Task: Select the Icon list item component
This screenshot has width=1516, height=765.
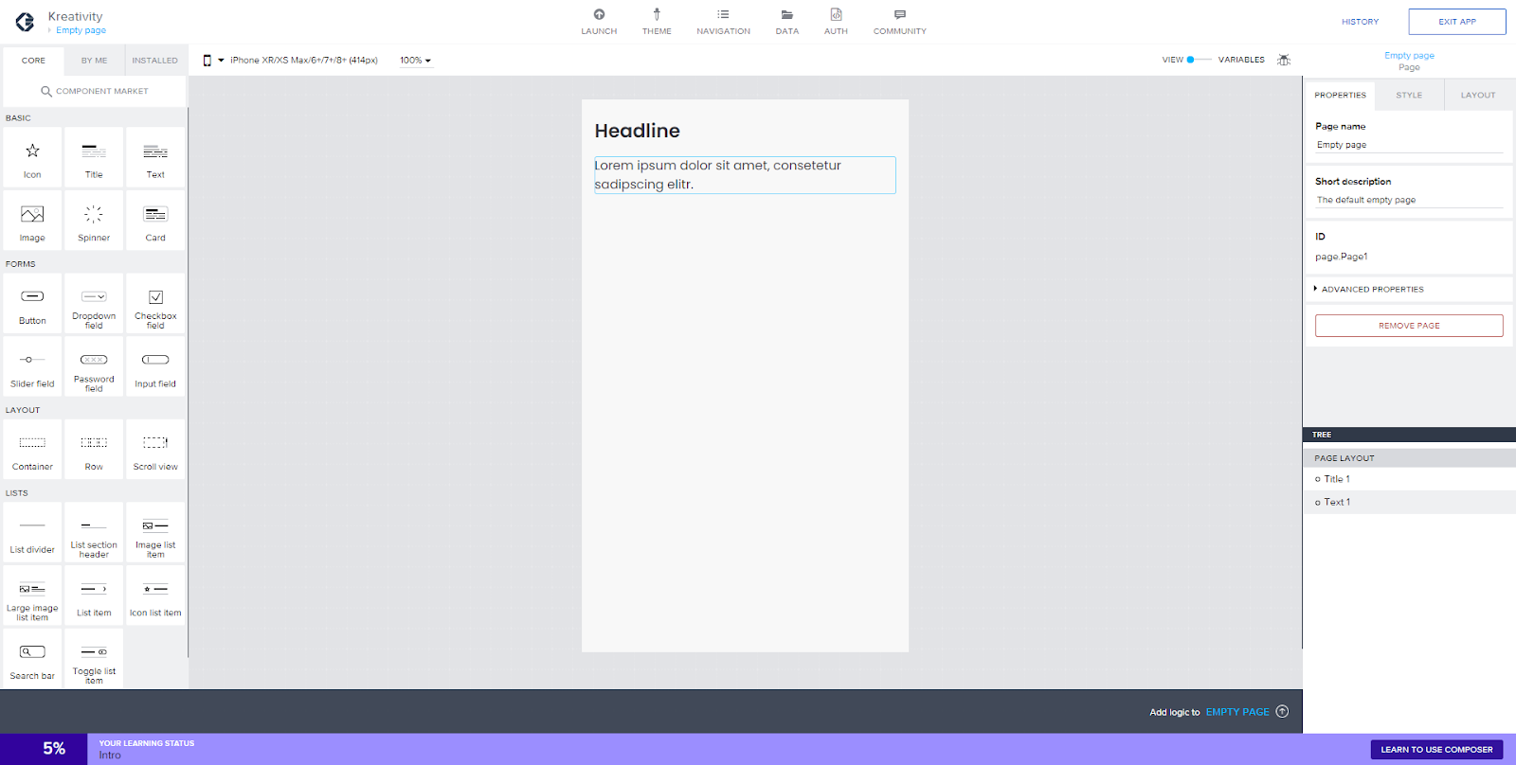Action: 155,596
